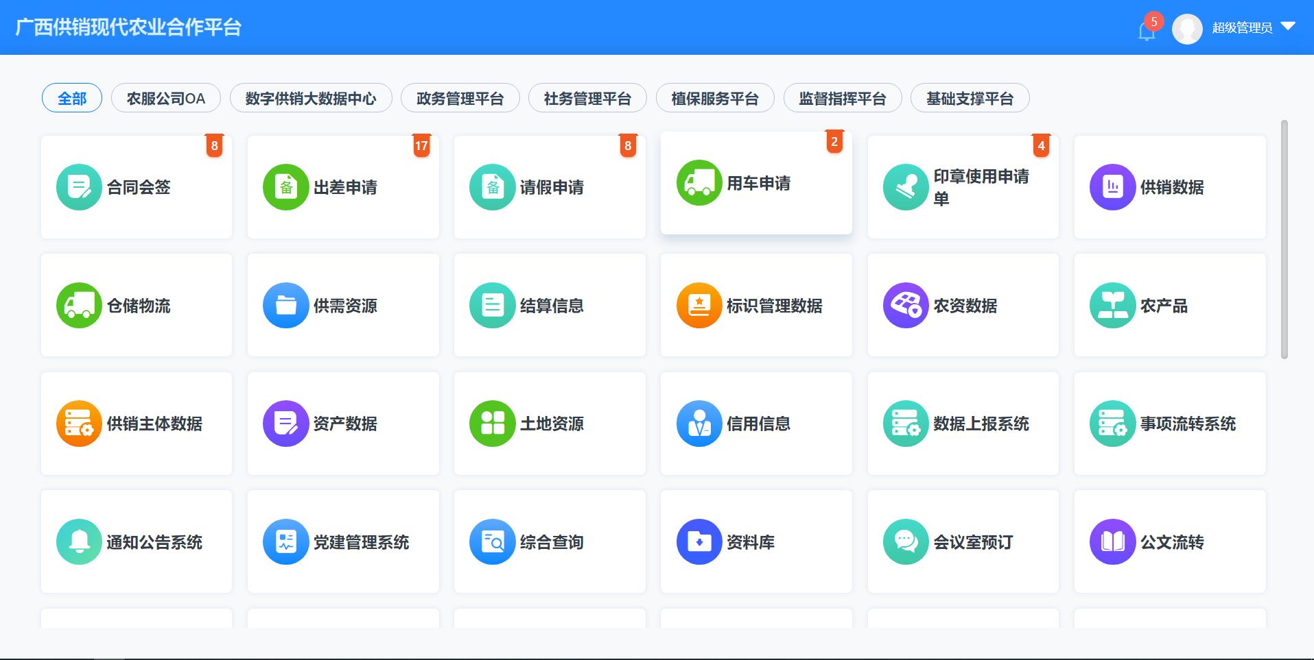
Task: Click the 资产数据 label text
Action: coord(345,424)
